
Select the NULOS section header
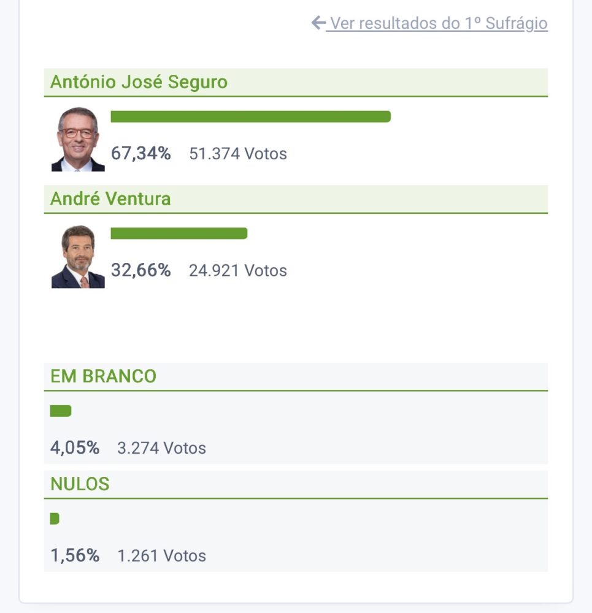click(x=80, y=484)
